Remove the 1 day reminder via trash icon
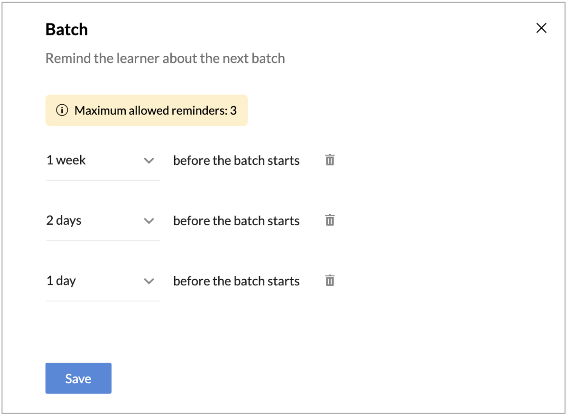 330,281
